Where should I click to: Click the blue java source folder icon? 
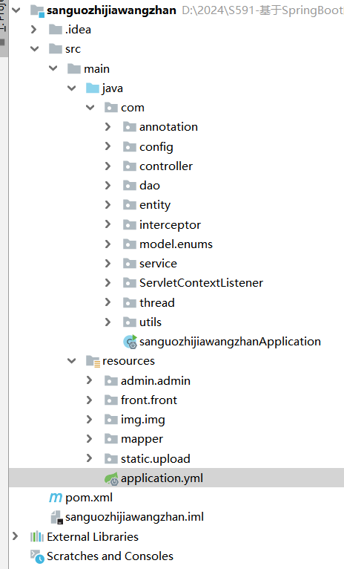pyautogui.click(x=93, y=88)
